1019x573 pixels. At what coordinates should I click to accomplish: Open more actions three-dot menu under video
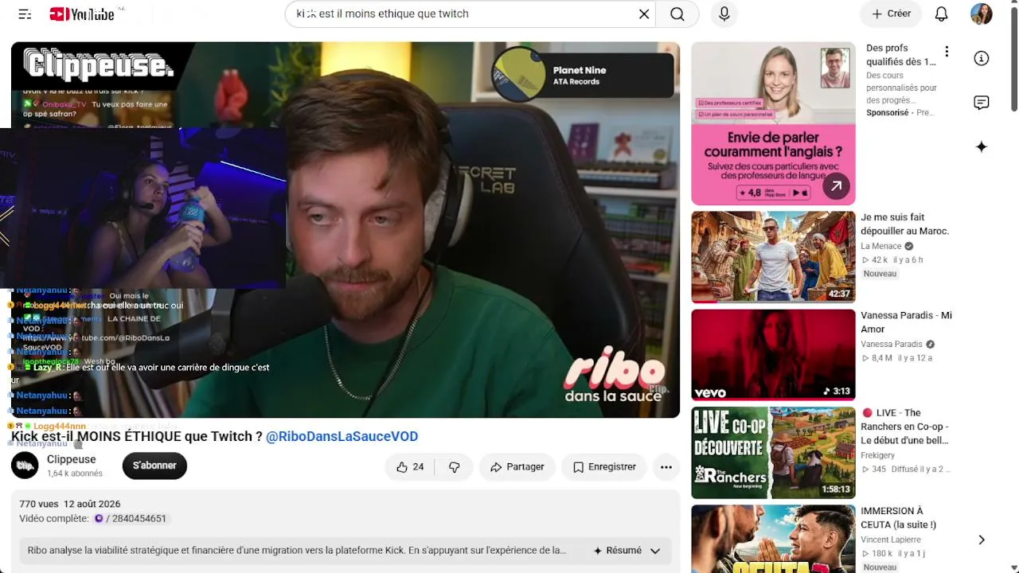pyautogui.click(x=666, y=467)
